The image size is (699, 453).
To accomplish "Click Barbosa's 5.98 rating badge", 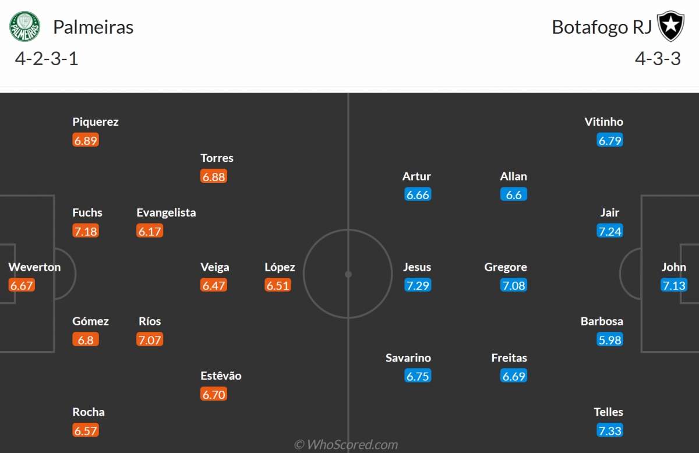I will pyautogui.click(x=610, y=339).
